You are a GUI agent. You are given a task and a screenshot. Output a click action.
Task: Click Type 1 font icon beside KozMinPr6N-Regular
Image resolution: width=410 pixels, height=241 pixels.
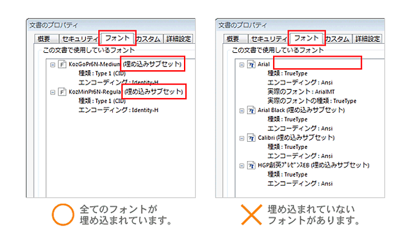[62, 92]
